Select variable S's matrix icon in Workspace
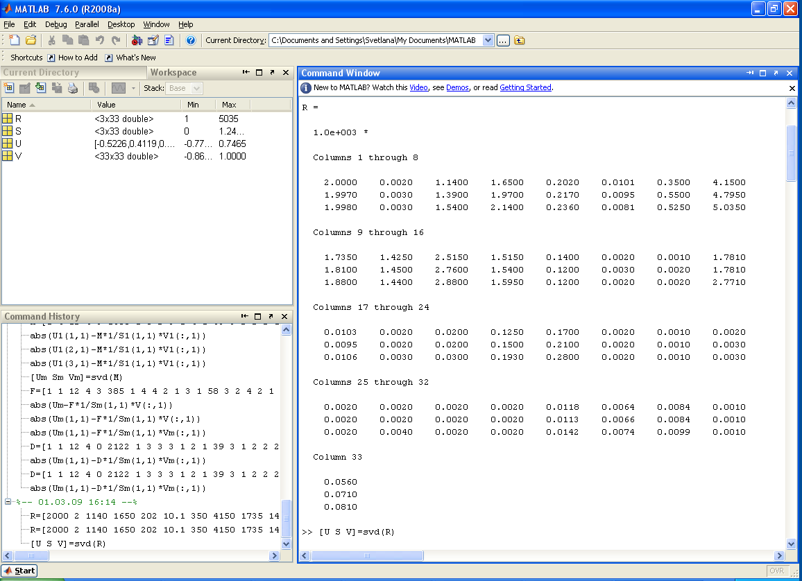 [x=8, y=131]
